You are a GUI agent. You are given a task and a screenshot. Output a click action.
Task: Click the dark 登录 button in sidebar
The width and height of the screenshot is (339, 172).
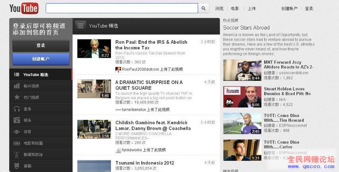(x=41, y=45)
